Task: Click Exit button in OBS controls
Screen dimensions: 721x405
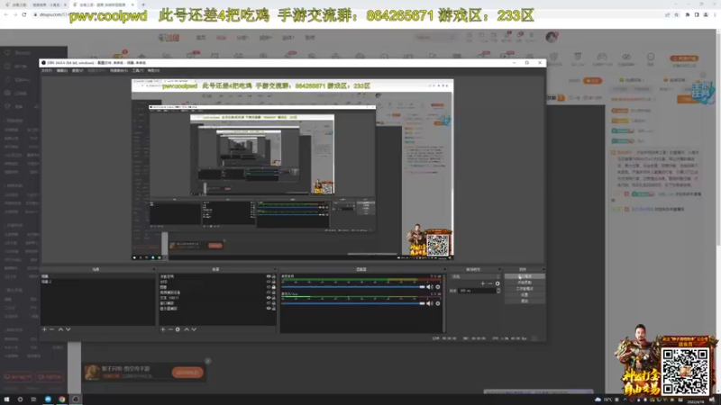Action: 525,301
